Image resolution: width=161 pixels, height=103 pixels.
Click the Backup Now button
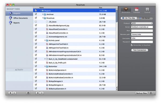[141, 93]
